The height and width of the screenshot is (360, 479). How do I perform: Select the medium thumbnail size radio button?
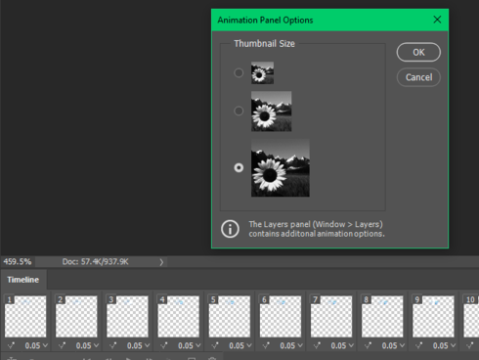[x=239, y=111]
